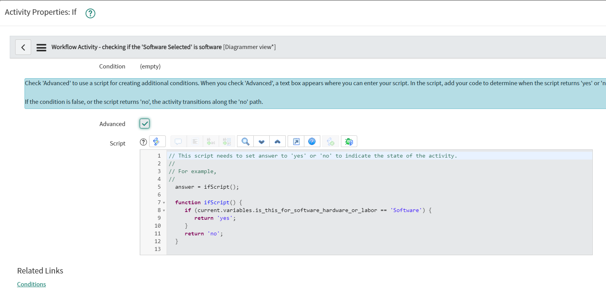Collapse the if block on line 8
Screen dimensions: 606x291
[x=163, y=210]
